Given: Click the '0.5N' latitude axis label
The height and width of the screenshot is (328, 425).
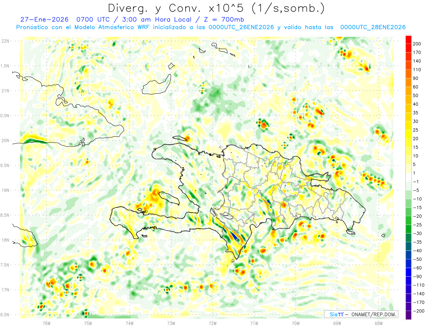Looking at the screenshot, I should [5, 116].
